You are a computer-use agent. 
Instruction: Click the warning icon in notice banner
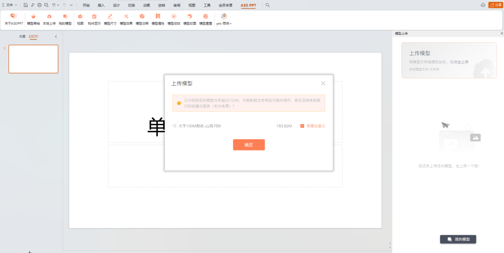click(x=179, y=103)
